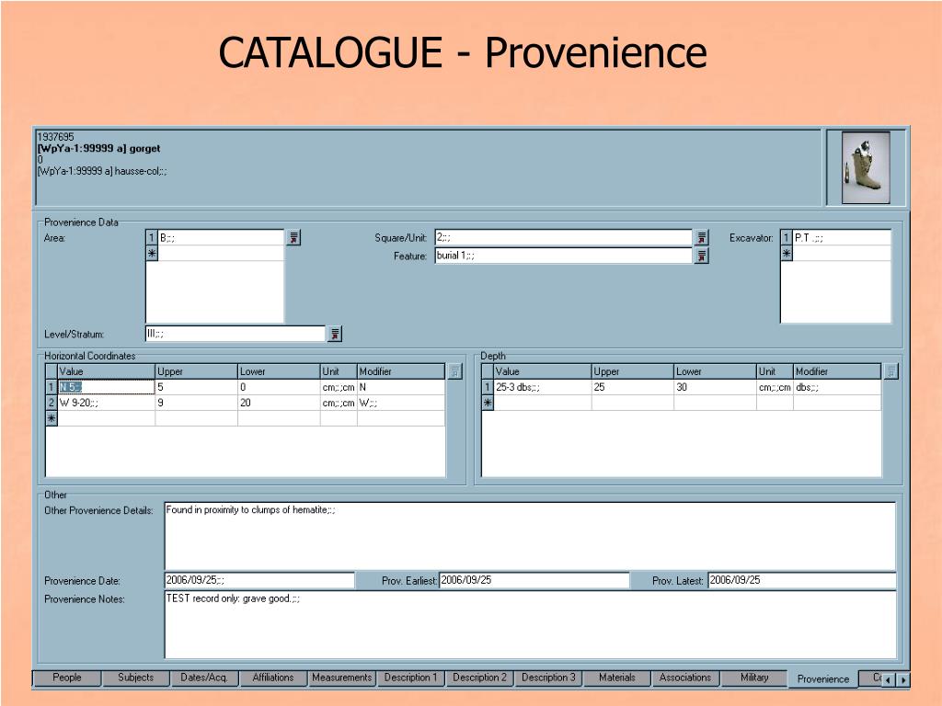Select the N 5 value cell in Horizontal Coordinates

point(107,387)
